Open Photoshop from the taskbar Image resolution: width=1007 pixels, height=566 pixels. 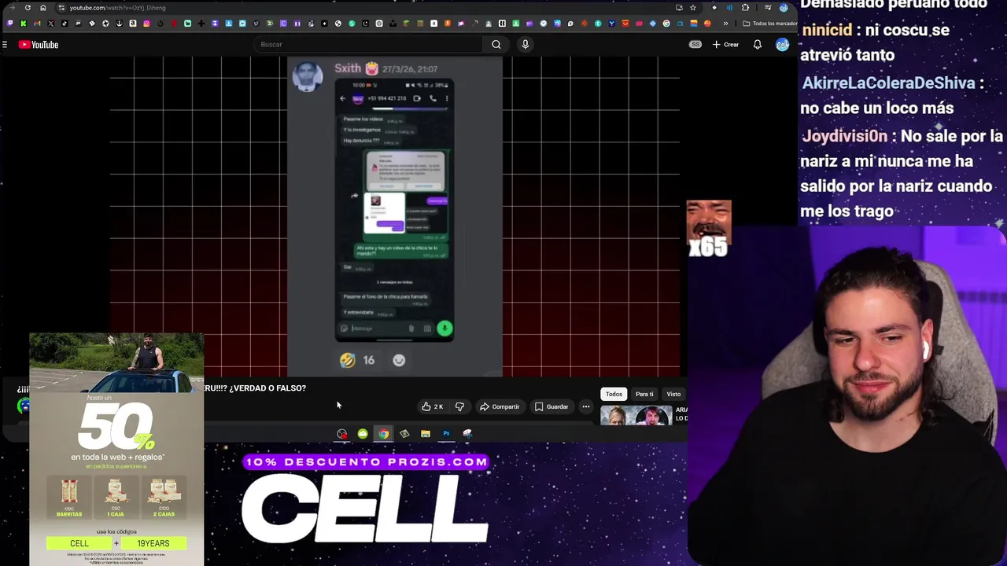(446, 433)
